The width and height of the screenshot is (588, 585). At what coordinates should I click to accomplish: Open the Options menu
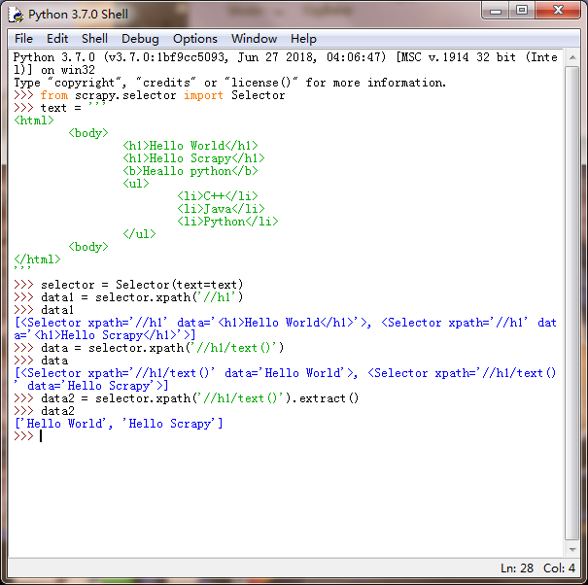[x=195, y=39]
